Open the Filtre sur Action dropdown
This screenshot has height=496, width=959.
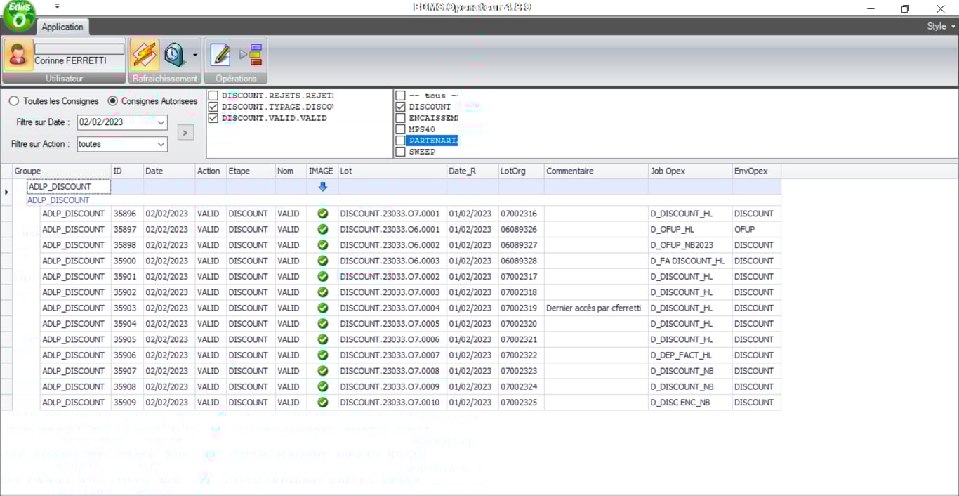(161, 144)
